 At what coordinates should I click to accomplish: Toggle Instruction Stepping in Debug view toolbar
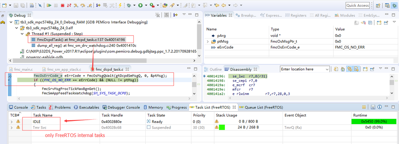click(175, 15)
